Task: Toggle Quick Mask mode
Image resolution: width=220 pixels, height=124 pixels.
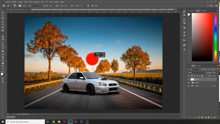Action: coord(3,79)
